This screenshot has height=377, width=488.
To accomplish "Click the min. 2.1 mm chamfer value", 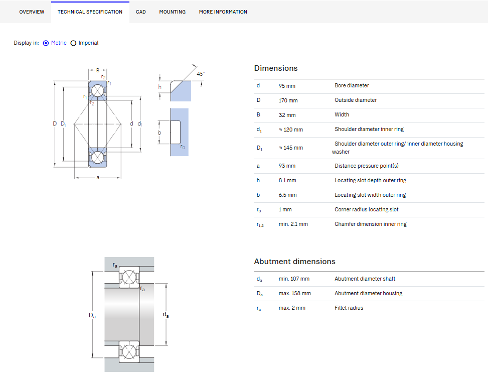I will 293,224.
